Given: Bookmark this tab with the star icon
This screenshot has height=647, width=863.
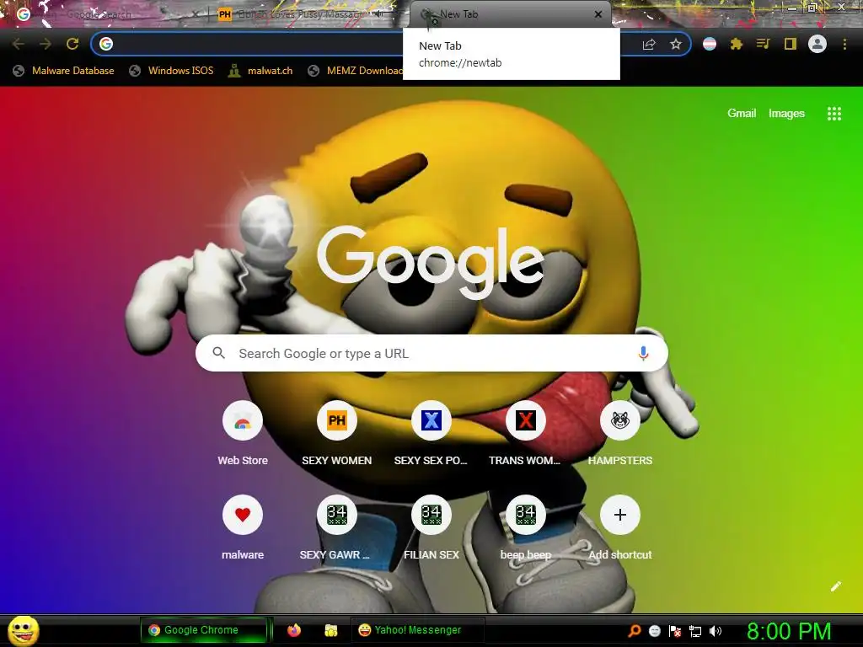Looking at the screenshot, I should pyautogui.click(x=676, y=44).
